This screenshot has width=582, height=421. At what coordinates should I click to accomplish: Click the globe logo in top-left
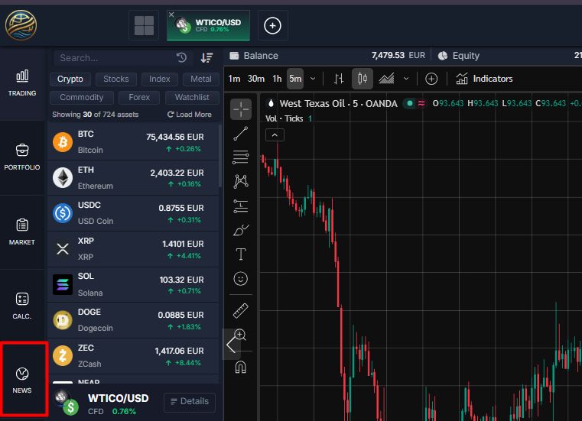[x=21, y=25]
